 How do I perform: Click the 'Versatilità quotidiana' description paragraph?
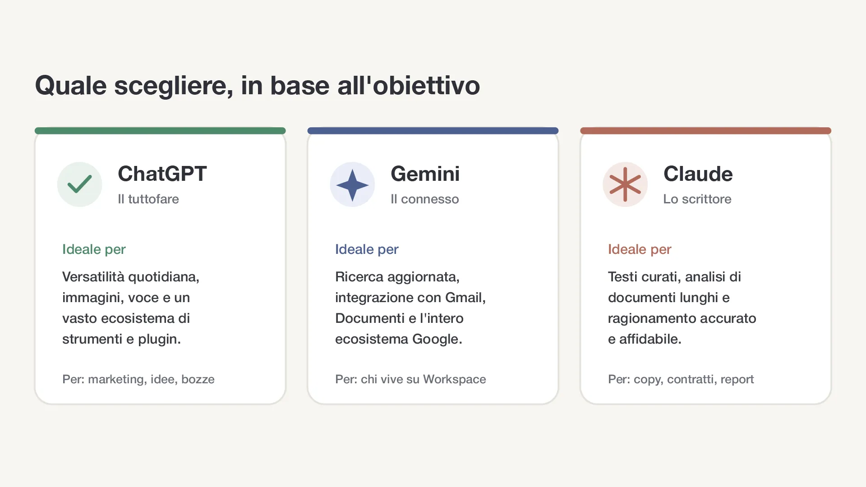point(131,308)
